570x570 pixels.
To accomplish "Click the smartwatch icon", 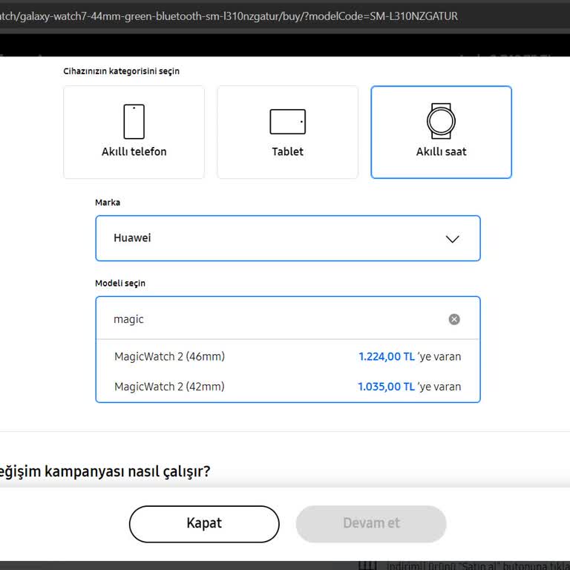I will pos(441,121).
